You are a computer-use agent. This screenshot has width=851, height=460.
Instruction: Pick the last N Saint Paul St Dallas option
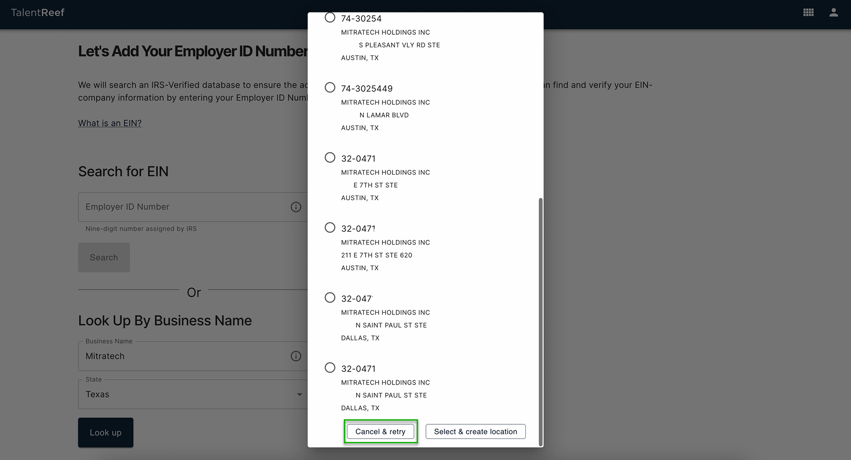click(330, 367)
